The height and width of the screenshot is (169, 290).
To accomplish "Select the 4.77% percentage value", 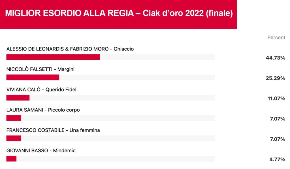I will click(x=277, y=159).
